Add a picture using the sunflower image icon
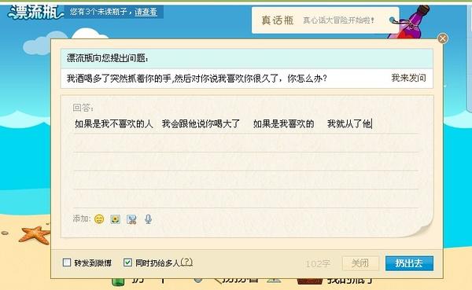Viewport: 472px width, 290px height. click(x=116, y=219)
